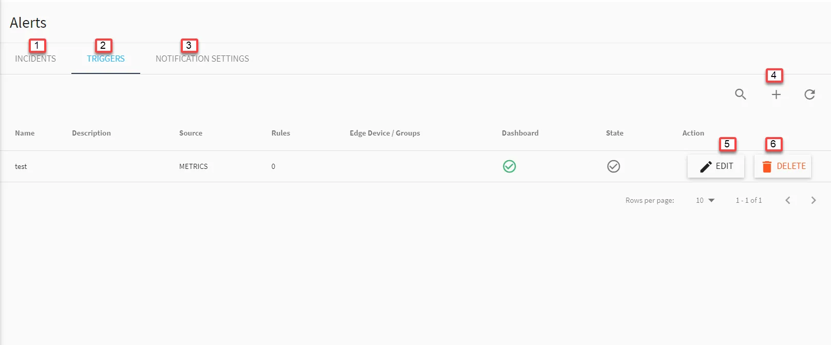Add a new trigger with plus icon

pos(776,94)
